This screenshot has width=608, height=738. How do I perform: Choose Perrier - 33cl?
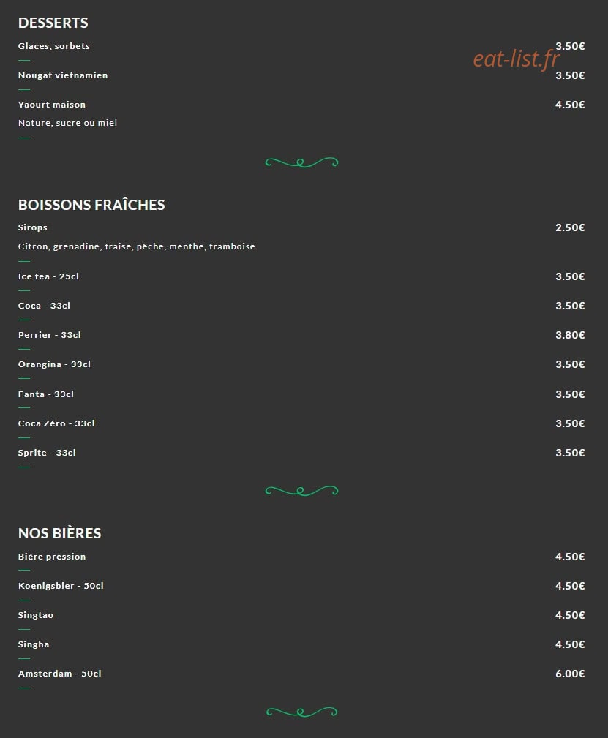tap(50, 335)
